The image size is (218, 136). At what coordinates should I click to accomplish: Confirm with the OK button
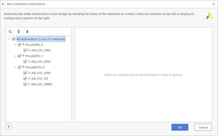click(180, 127)
